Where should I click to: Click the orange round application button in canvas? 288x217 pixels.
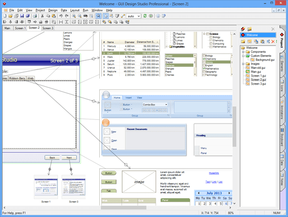click(106, 123)
